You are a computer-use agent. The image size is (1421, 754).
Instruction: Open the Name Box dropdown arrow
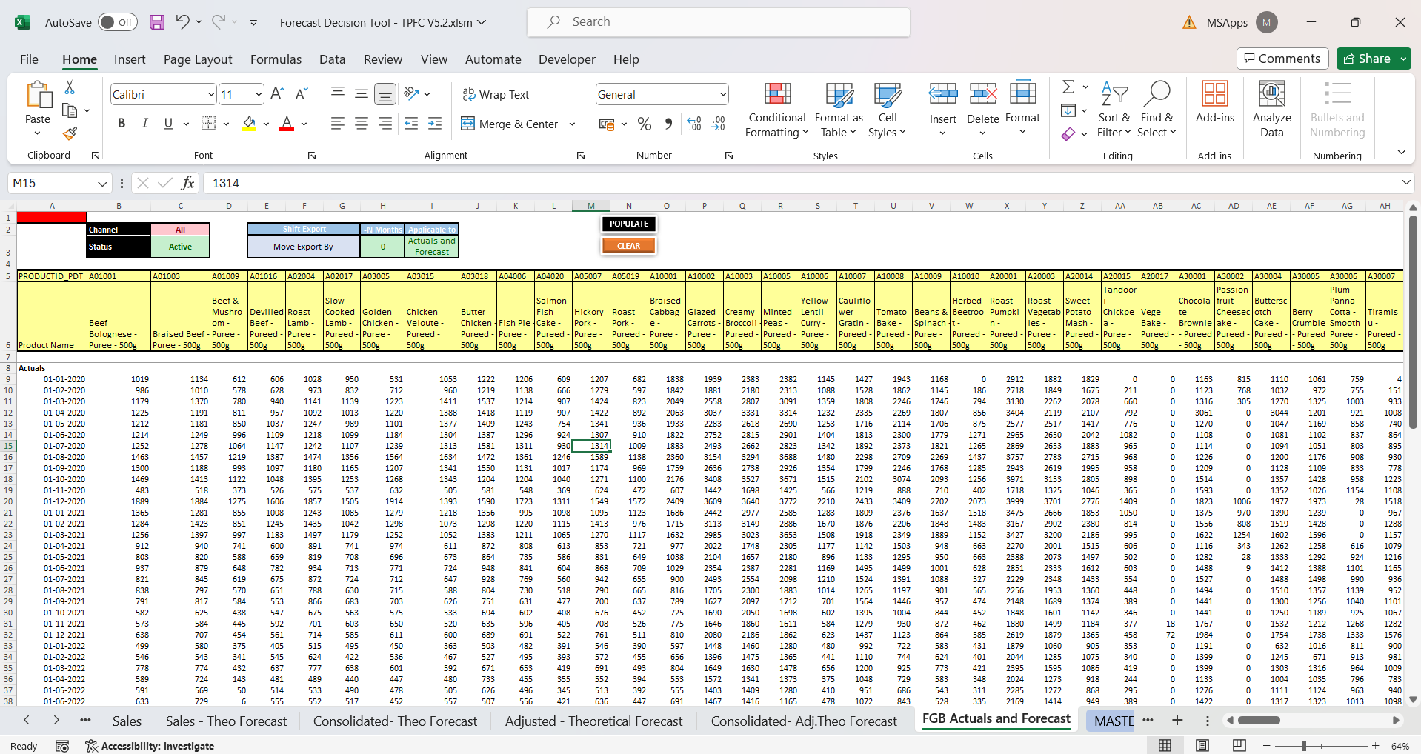102,183
